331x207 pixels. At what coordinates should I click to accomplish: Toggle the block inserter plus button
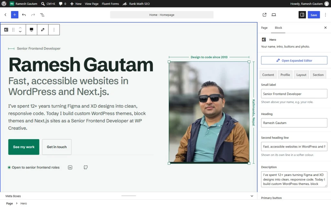pyautogui.click(x=15, y=15)
